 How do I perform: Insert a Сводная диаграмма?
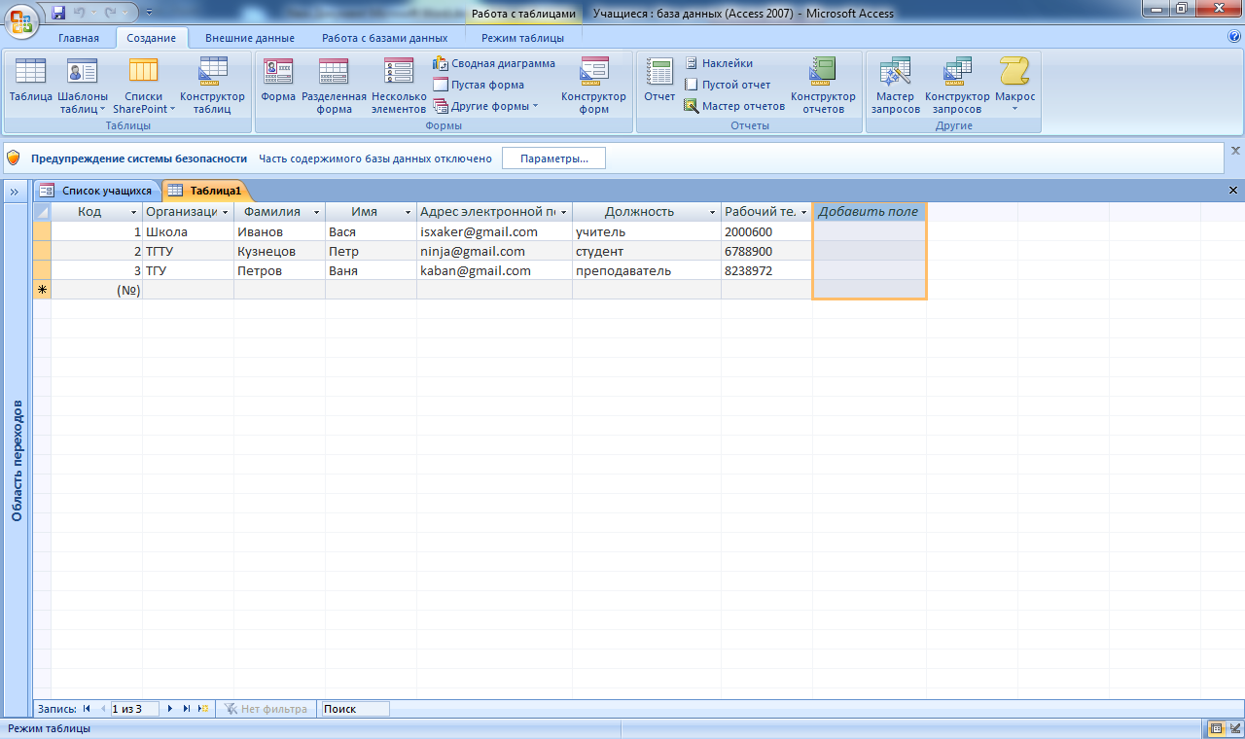point(494,63)
